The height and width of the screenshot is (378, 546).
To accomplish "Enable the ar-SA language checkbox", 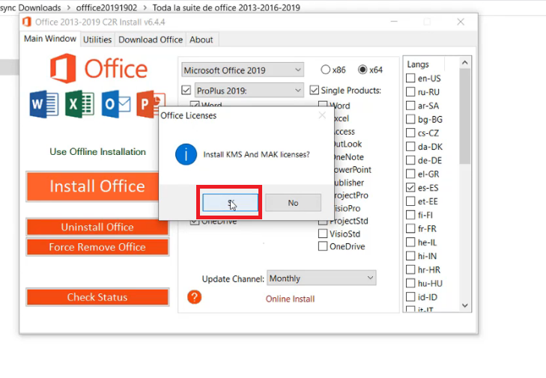I will point(410,106).
